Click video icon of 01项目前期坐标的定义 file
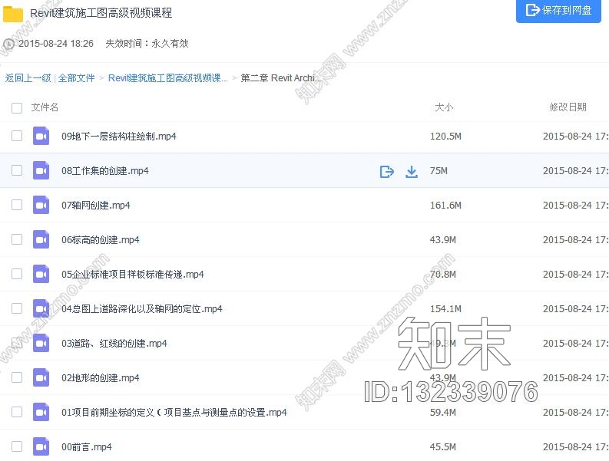The width and height of the screenshot is (609, 461). click(41, 412)
